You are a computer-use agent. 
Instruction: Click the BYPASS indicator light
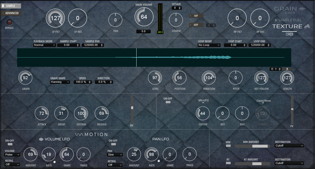click(x=9, y=23)
